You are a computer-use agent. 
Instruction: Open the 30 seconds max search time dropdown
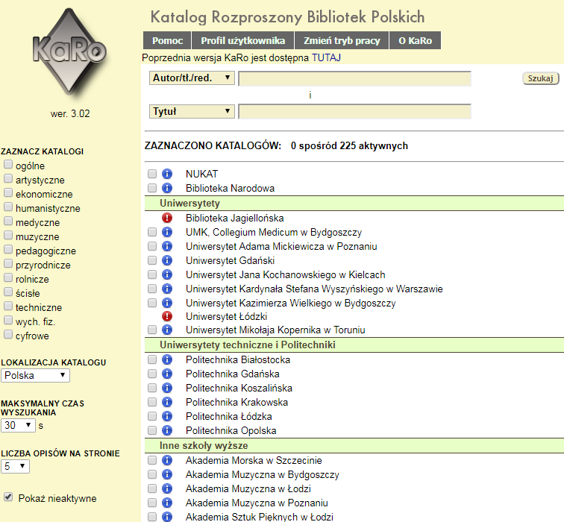click(x=18, y=425)
